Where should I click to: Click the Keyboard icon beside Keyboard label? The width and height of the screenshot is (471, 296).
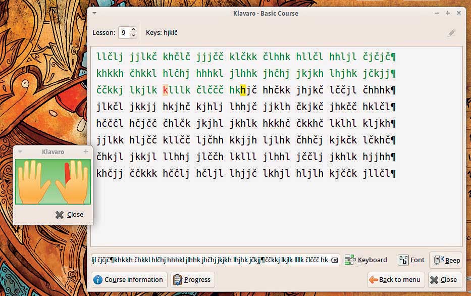coord(350,260)
